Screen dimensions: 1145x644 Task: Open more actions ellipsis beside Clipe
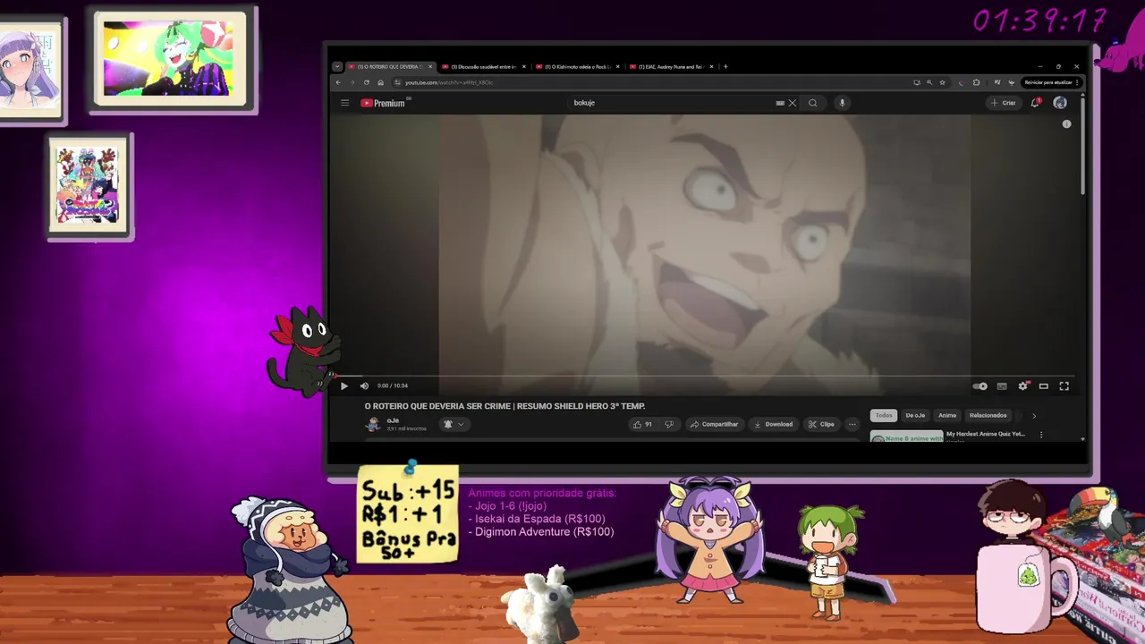click(x=852, y=424)
